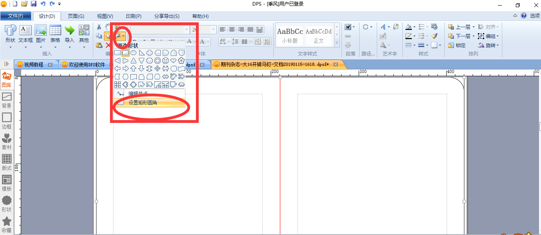Switch to the 页面(G) ribbon tab
The height and width of the screenshot is (235, 541).
(x=76, y=16)
